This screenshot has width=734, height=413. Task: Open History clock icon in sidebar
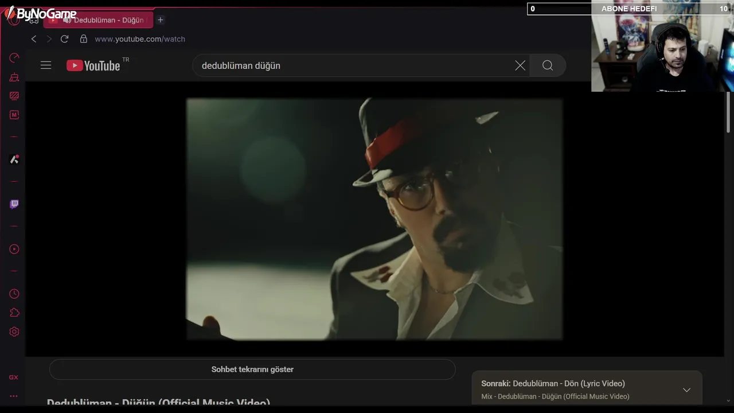coord(14,294)
